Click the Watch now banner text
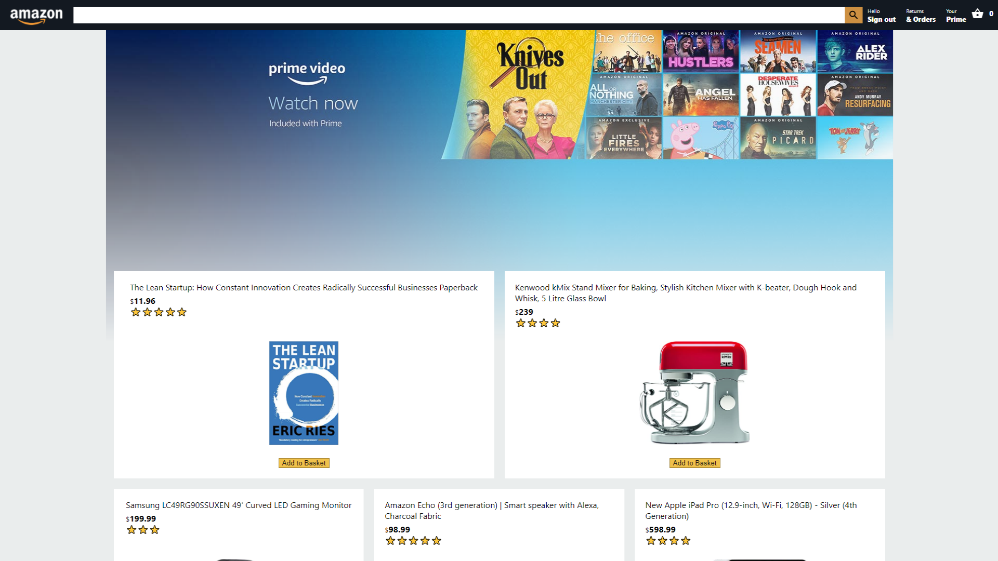998x561 pixels. [313, 103]
